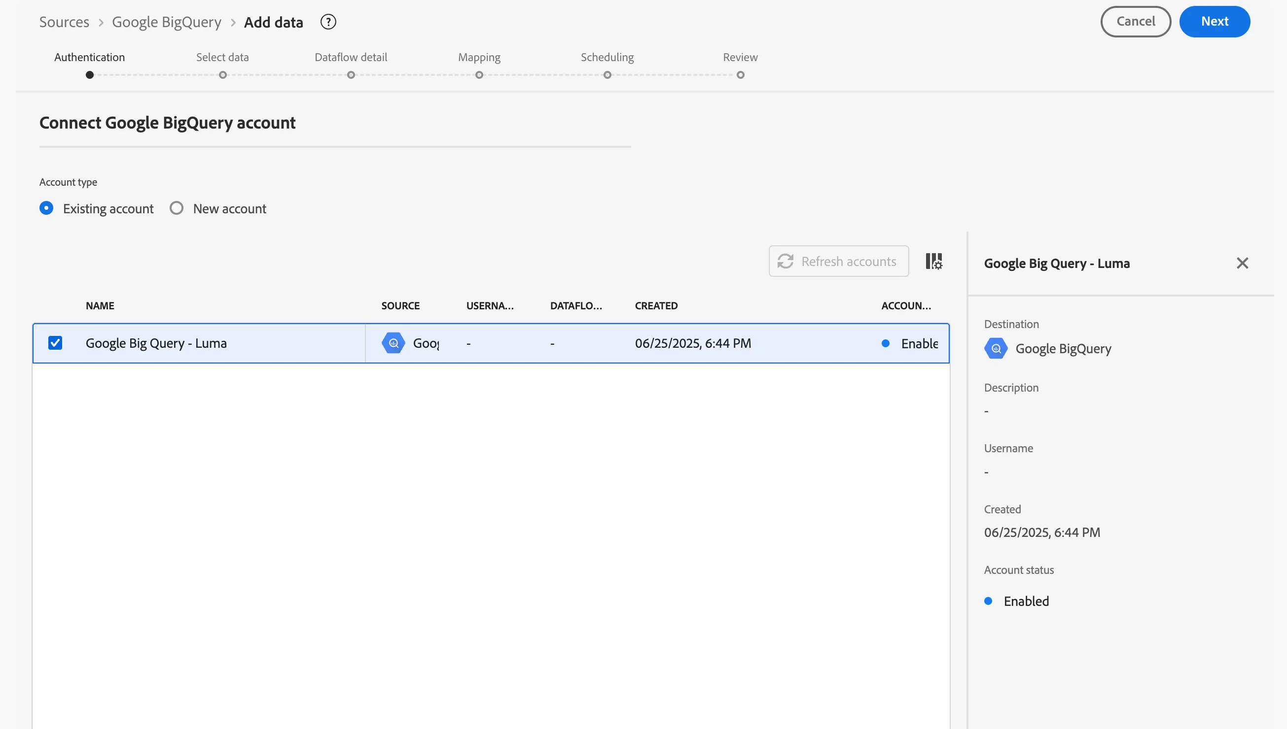
Task: Click the Cancel button
Action: pyautogui.click(x=1136, y=22)
